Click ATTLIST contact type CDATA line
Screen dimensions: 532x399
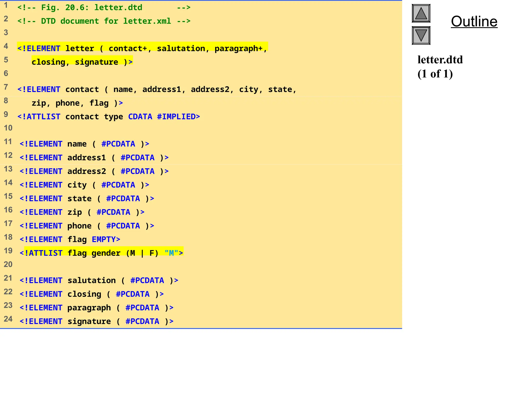[109, 117]
